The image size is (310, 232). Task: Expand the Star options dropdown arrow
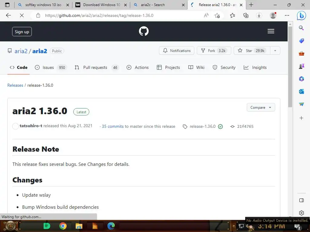tap(275, 51)
